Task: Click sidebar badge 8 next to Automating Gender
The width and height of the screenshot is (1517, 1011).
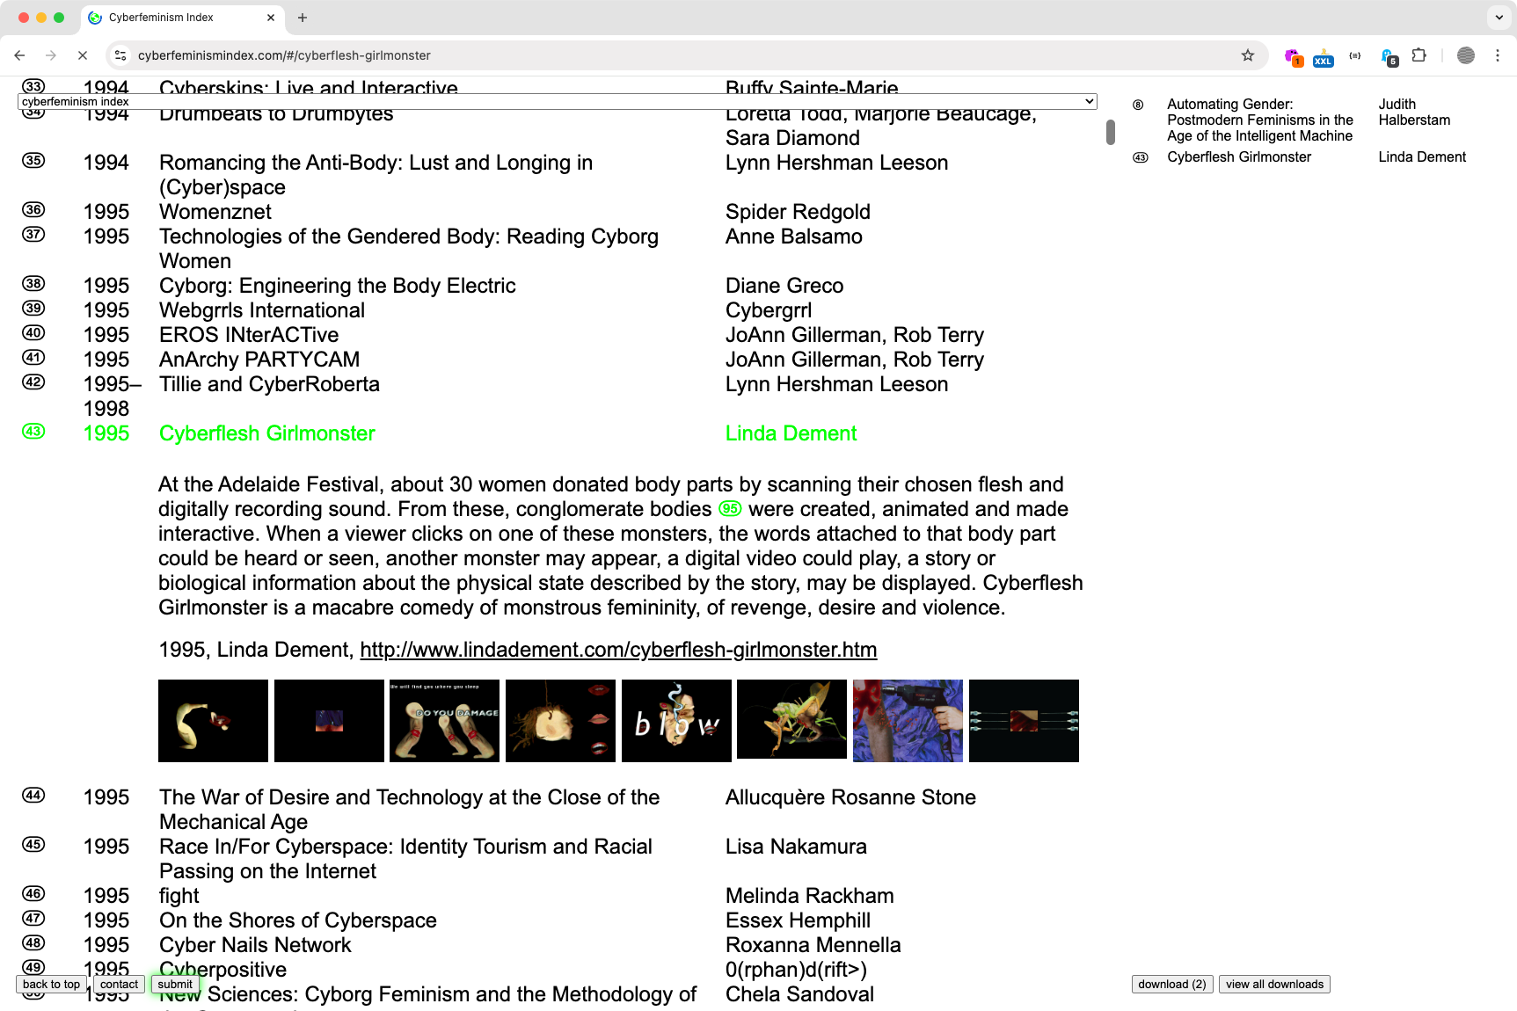Action: tap(1138, 105)
